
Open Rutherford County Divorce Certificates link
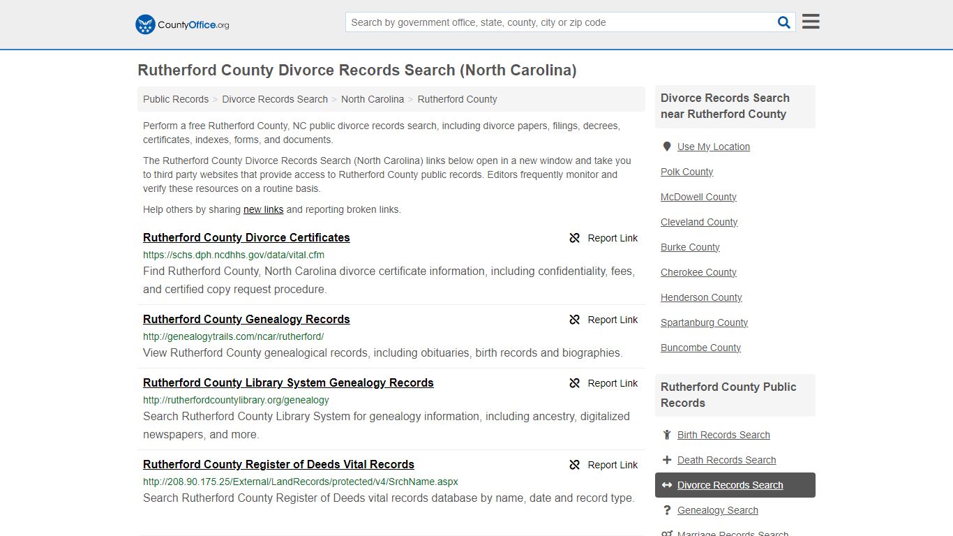tap(246, 238)
